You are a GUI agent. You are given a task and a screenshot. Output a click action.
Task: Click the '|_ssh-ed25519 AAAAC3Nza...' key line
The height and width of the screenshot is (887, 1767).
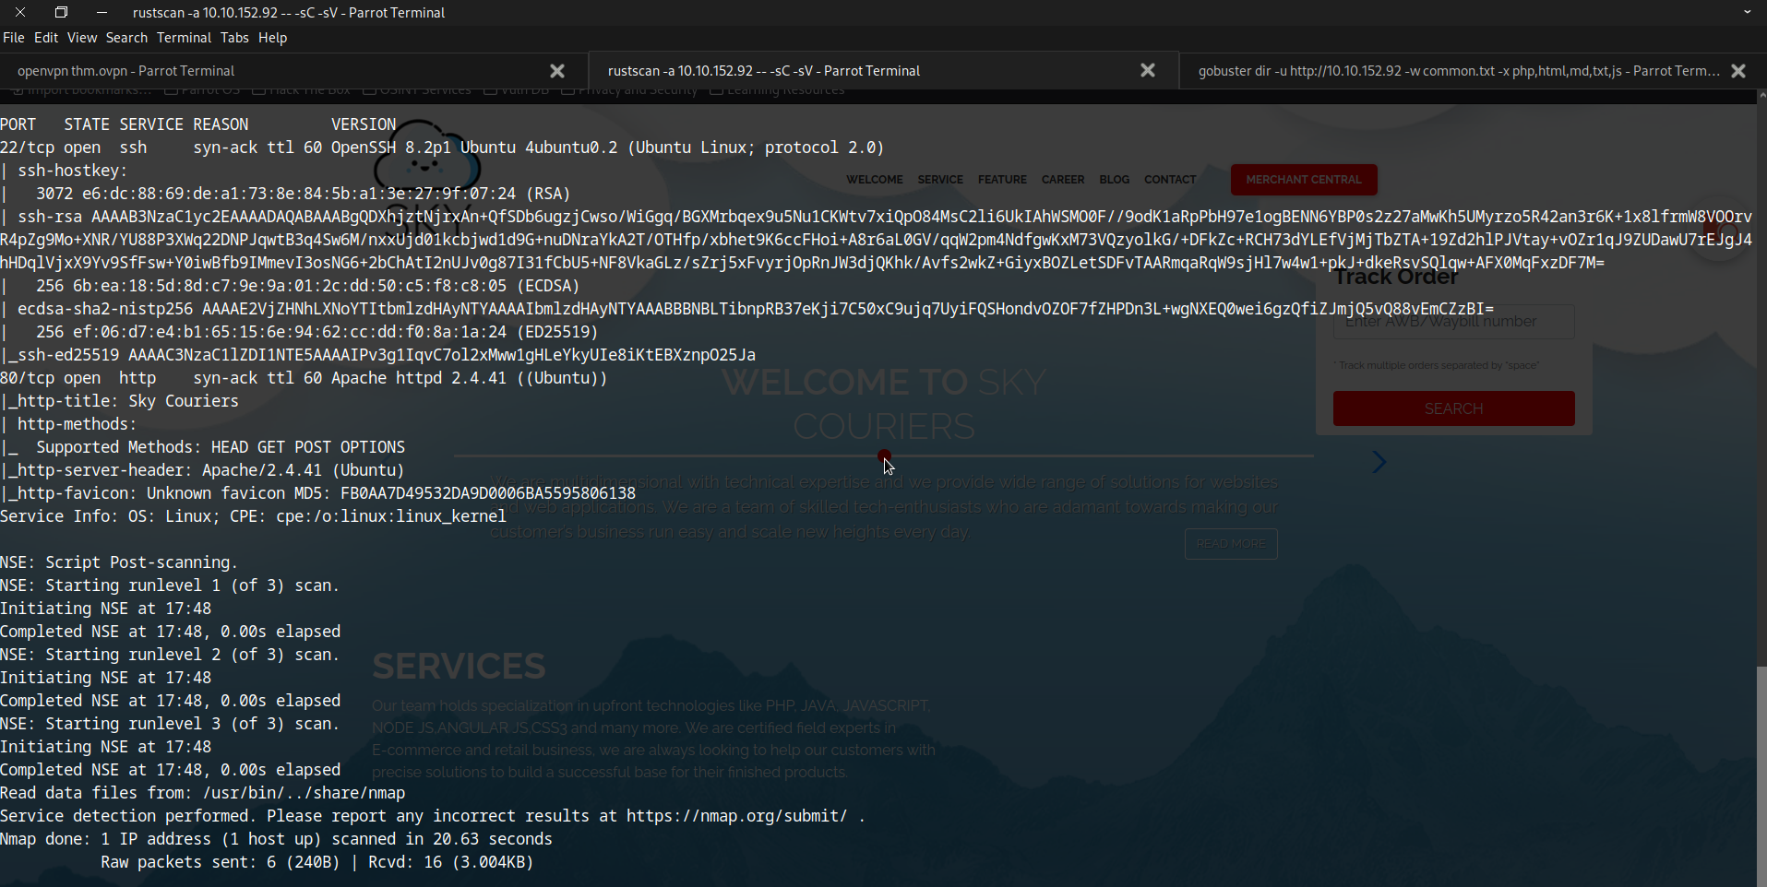coord(377,355)
